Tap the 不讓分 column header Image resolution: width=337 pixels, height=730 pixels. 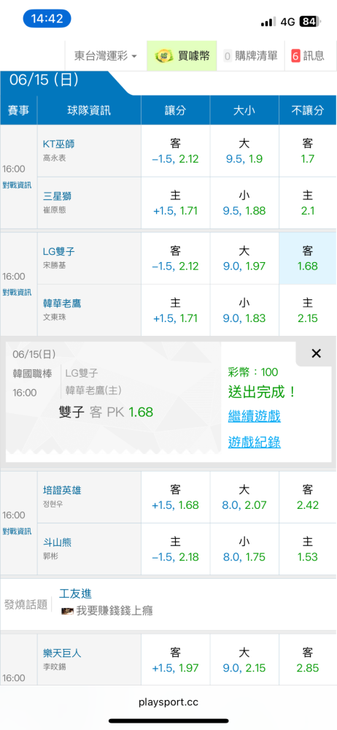pyautogui.click(x=308, y=110)
